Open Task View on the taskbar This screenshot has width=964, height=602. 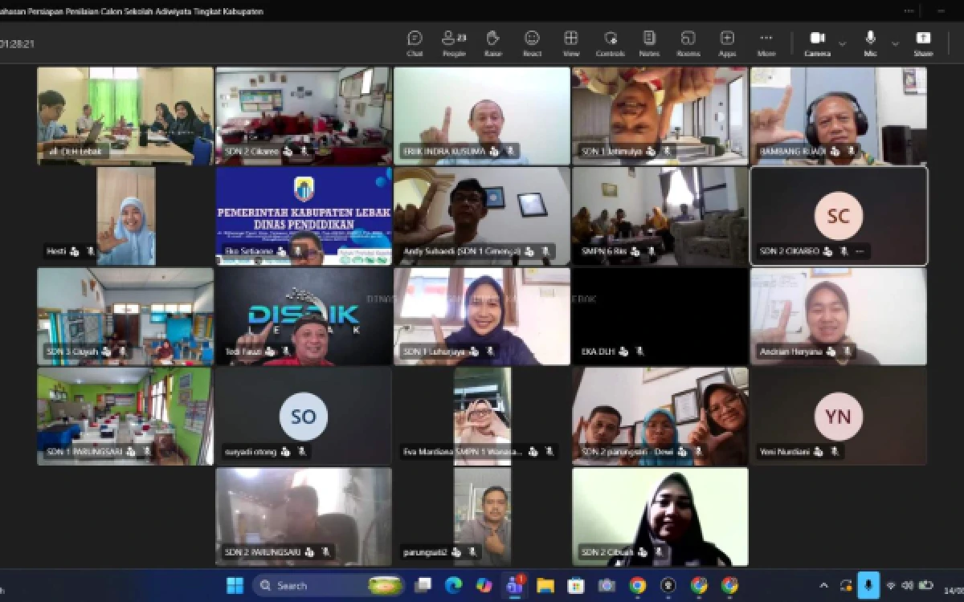[x=423, y=586]
